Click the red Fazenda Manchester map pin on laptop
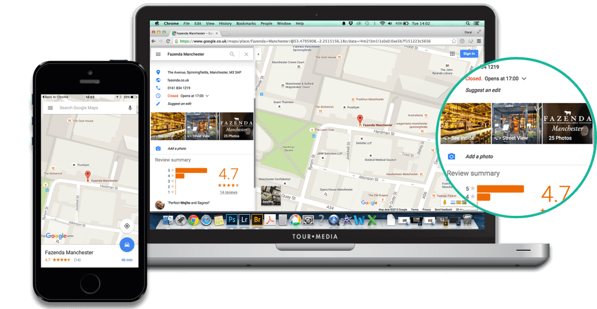 point(360,120)
